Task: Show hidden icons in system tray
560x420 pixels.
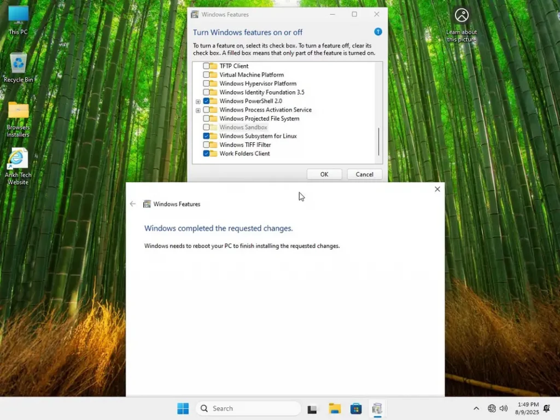Action: (x=476, y=409)
